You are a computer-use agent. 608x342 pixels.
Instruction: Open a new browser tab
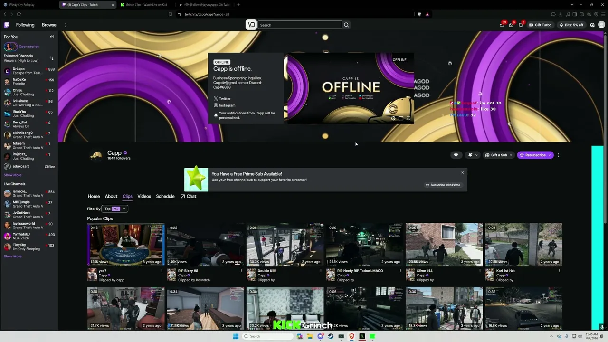click(238, 5)
